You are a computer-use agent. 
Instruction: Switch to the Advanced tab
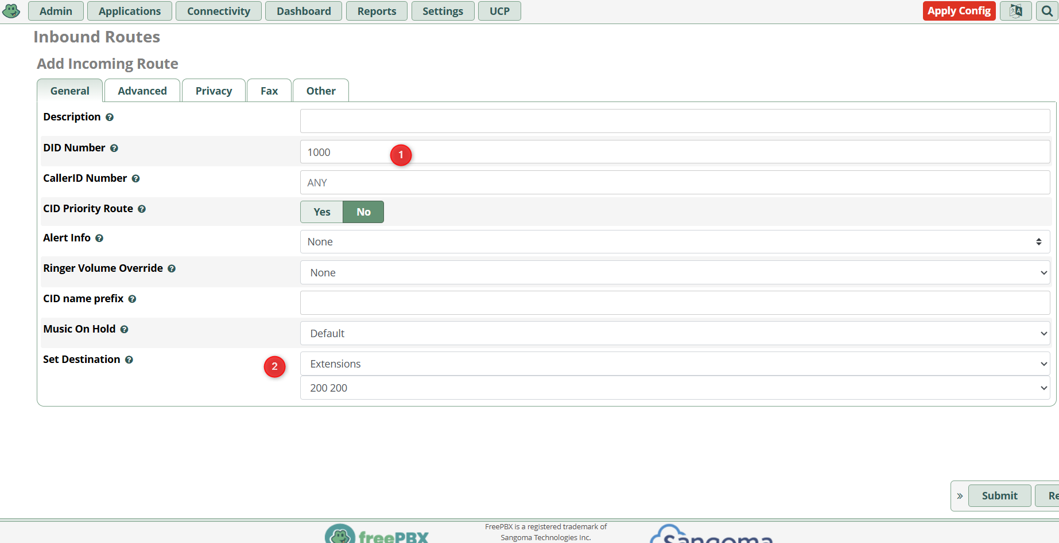click(142, 91)
